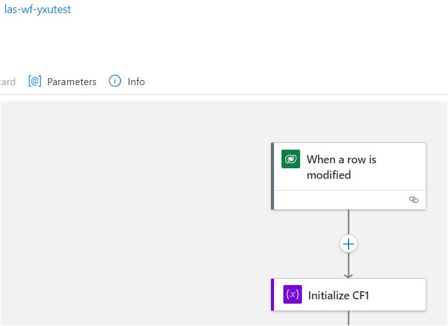Select the 'When a row is modified' title
448x326 pixels.
[341, 167]
